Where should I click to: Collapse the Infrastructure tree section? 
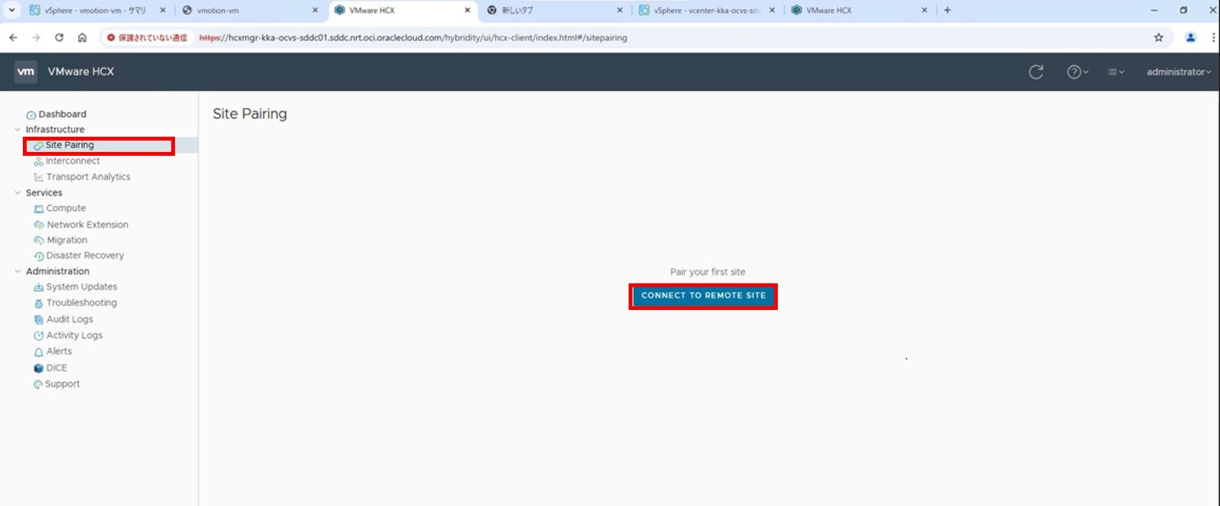(x=18, y=130)
